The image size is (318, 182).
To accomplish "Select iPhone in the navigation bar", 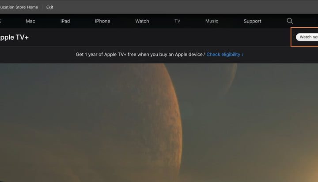I will tap(102, 21).
